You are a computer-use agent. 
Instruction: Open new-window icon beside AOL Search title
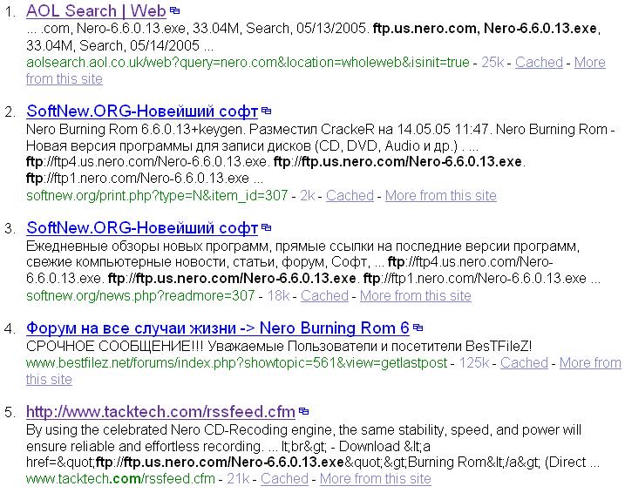pyautogui.click(x=174, y=10)
